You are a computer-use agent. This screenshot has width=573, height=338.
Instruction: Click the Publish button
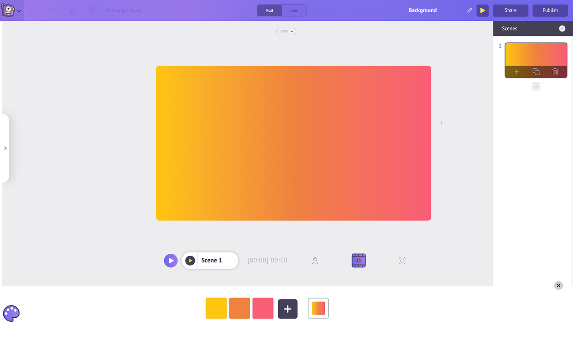pyautogui.click(x=550, y=10)
